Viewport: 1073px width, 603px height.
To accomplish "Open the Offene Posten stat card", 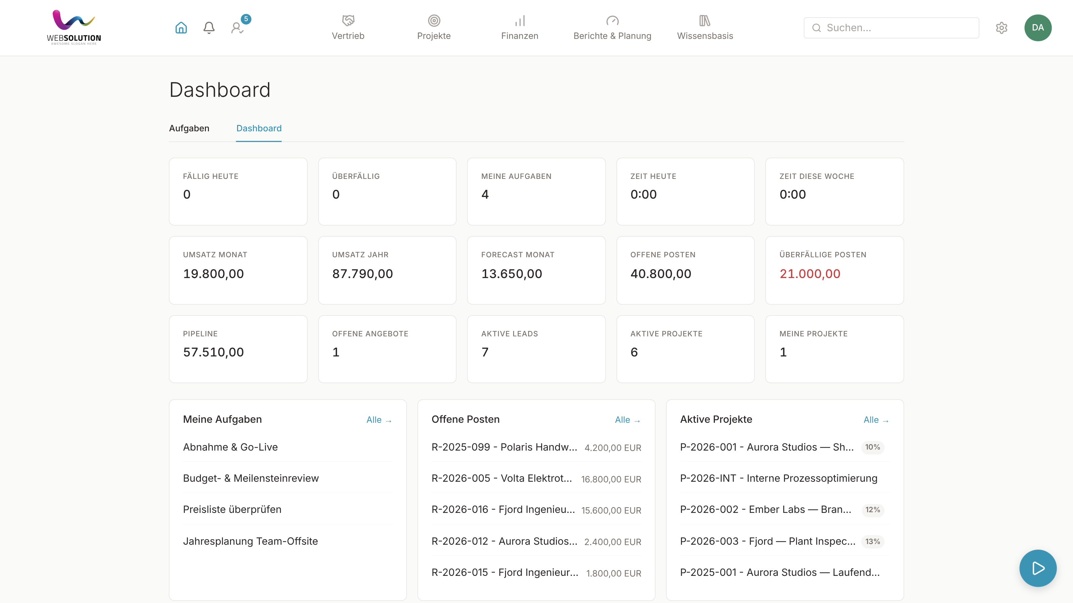I will pyautogui.click(x=686, y=270).
